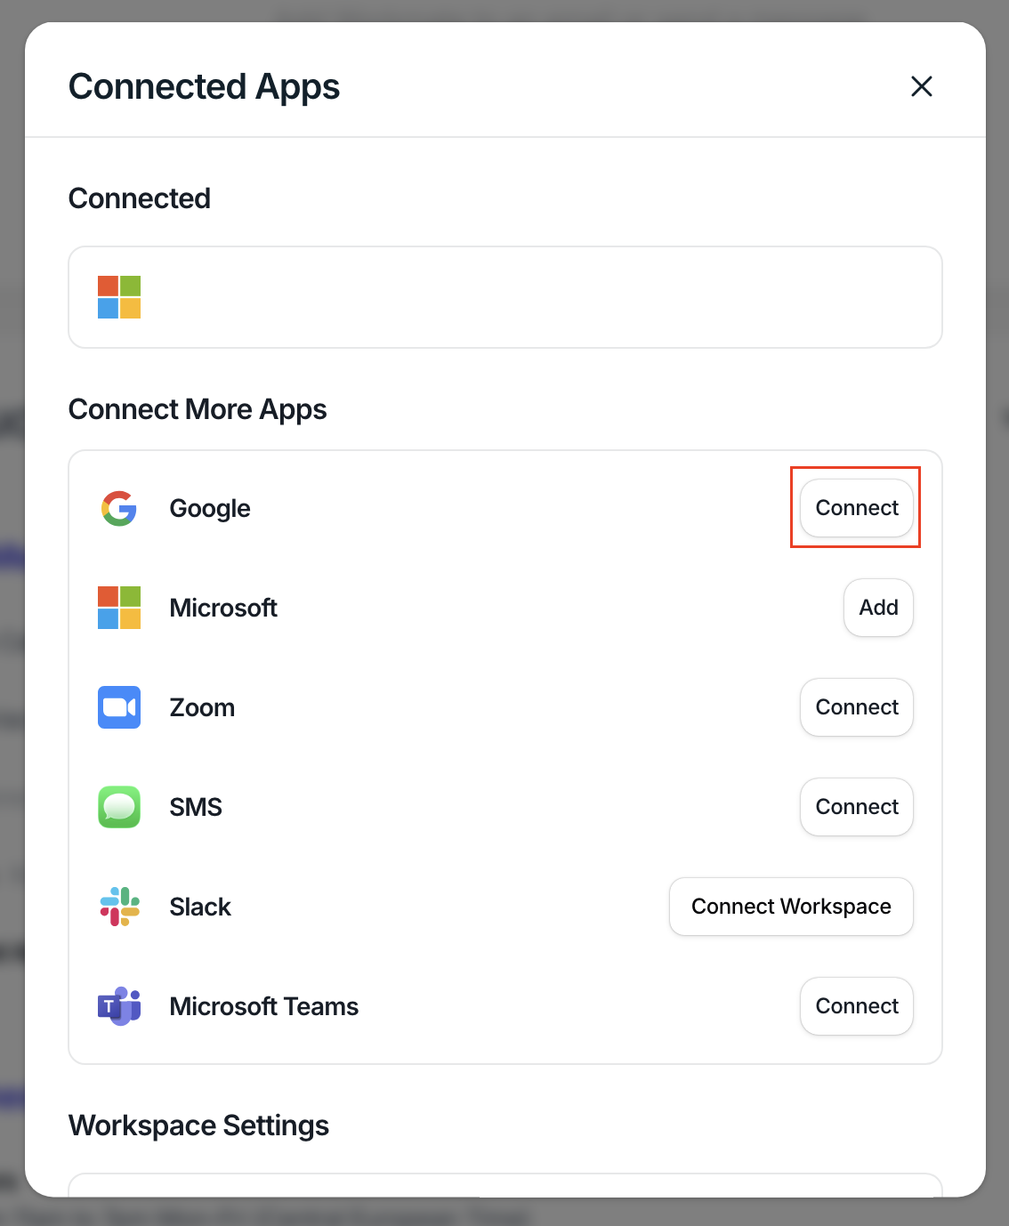
Task: Click the green SMS message bubble icon
Action: (x=119, y=807)
